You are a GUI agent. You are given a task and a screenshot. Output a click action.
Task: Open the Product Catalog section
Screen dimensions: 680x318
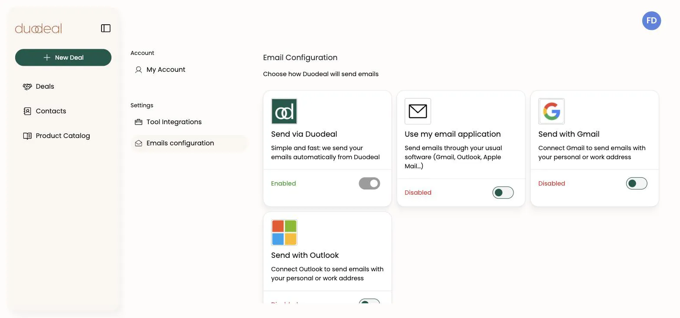tap(63, 136)
